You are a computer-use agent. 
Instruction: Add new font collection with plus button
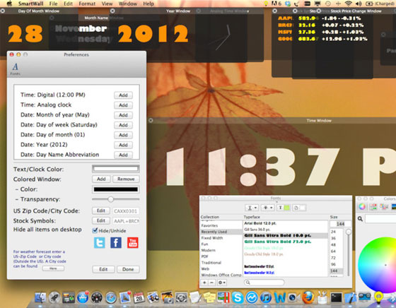[x=204, y=283]
